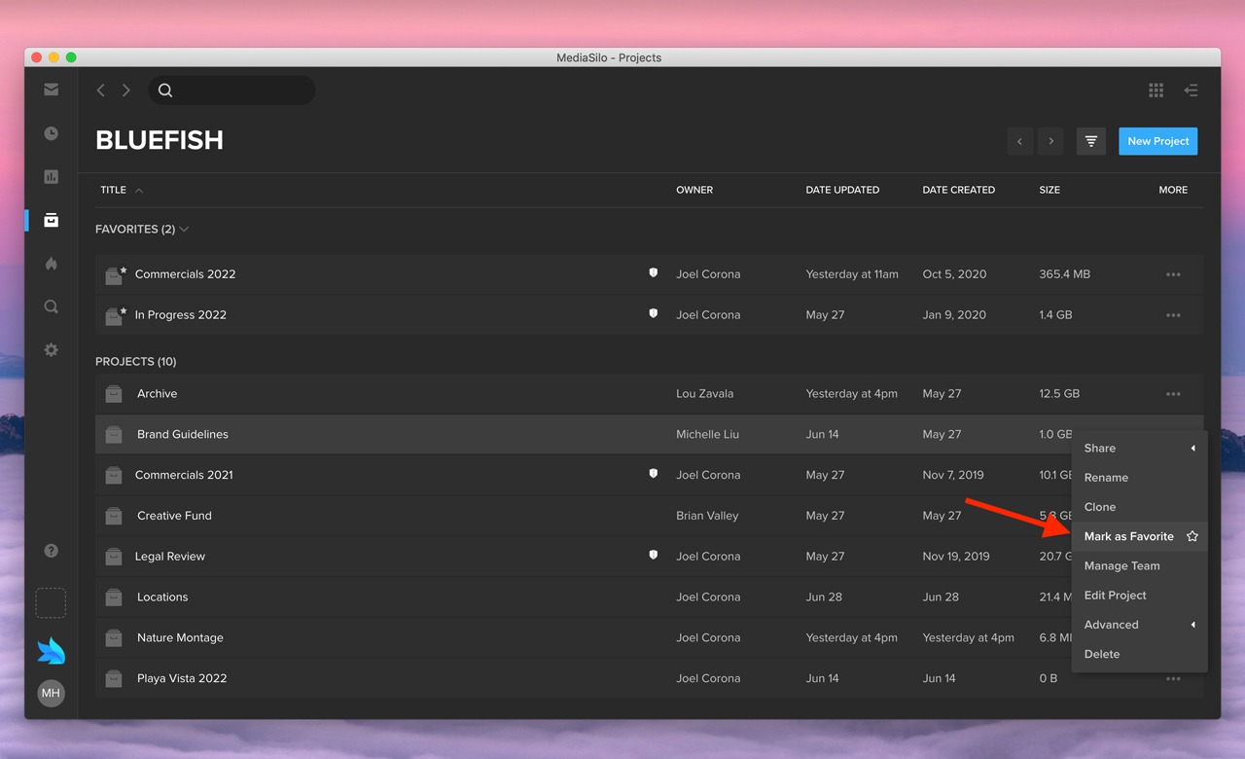Screen dimensions: 1245x759
Task: Go to previous page of projects
Action: (x=1019, y=141)
